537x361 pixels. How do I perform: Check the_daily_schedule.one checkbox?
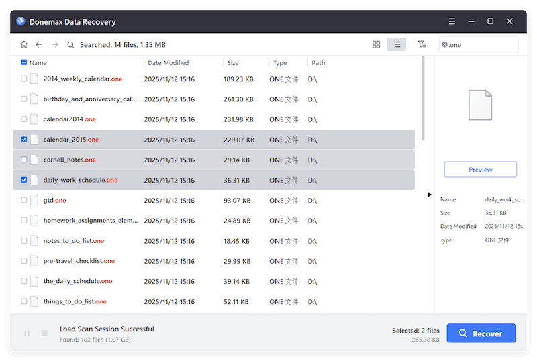point(24,281)
